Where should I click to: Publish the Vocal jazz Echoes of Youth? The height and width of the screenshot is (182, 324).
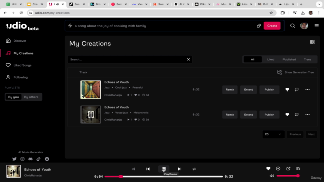269,115
